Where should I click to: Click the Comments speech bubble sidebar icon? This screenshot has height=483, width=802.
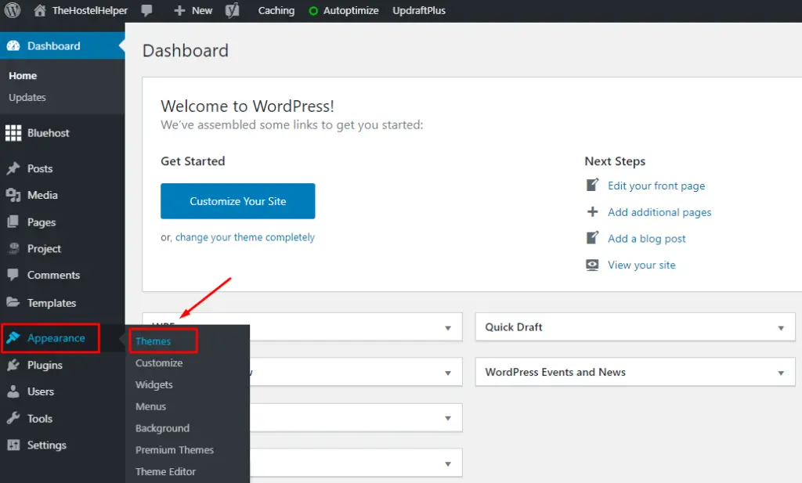click(13, 275)
